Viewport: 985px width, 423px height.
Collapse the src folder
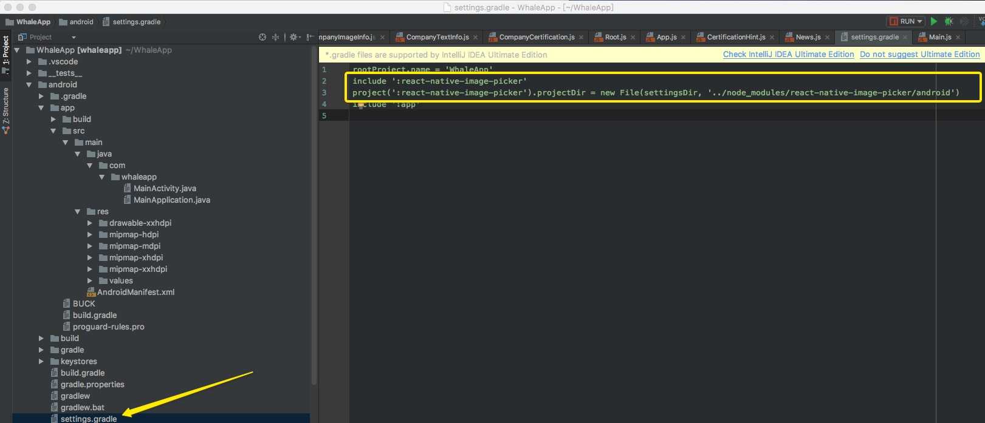pyautogui.click(x=53, y=131)
